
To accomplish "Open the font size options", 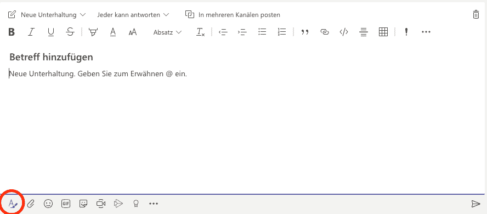I will [x=133, y=32].
